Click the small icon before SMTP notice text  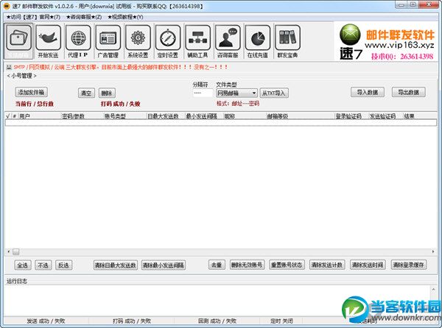(9, 67)
